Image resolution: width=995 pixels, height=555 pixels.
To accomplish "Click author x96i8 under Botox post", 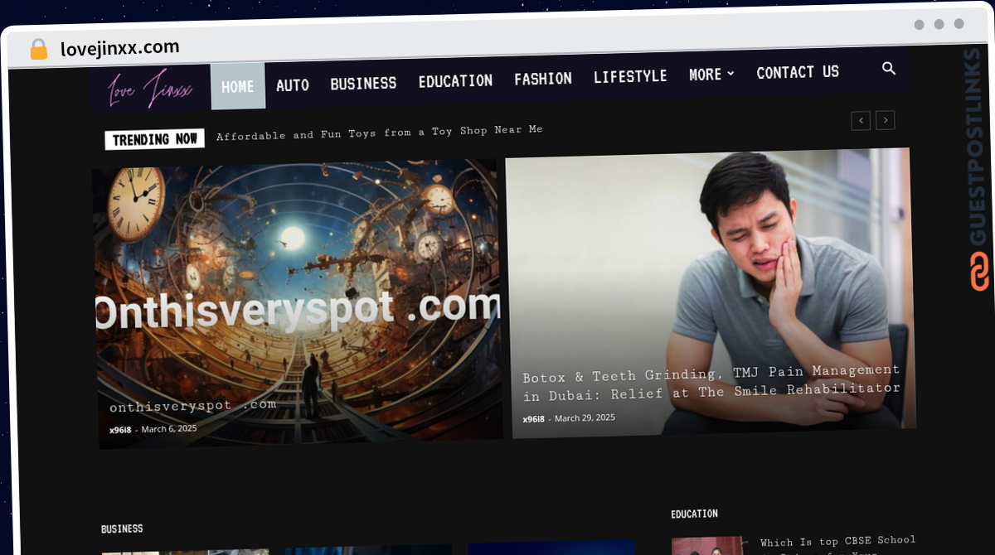I will click(534, 419).
